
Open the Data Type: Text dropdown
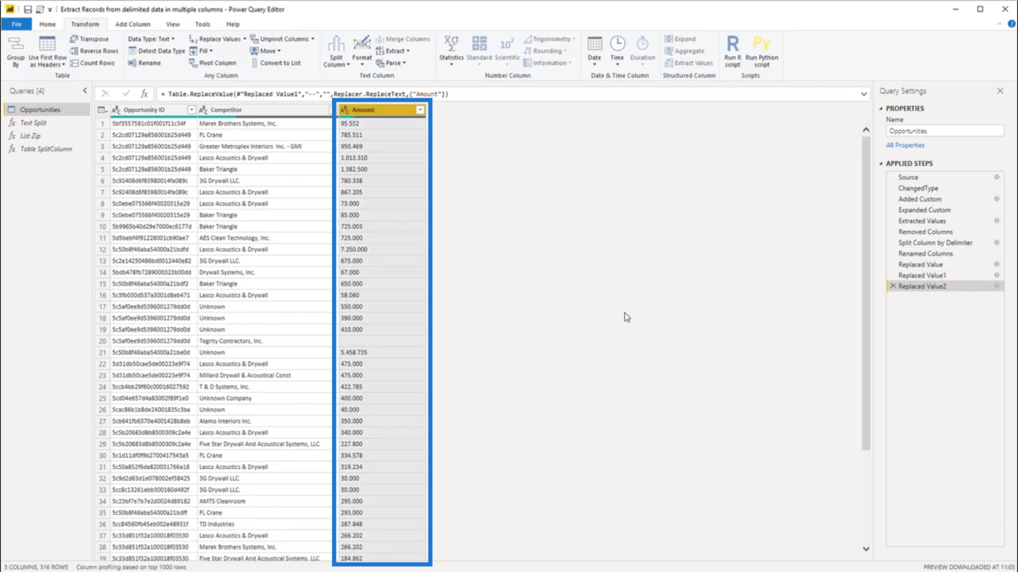151,39
